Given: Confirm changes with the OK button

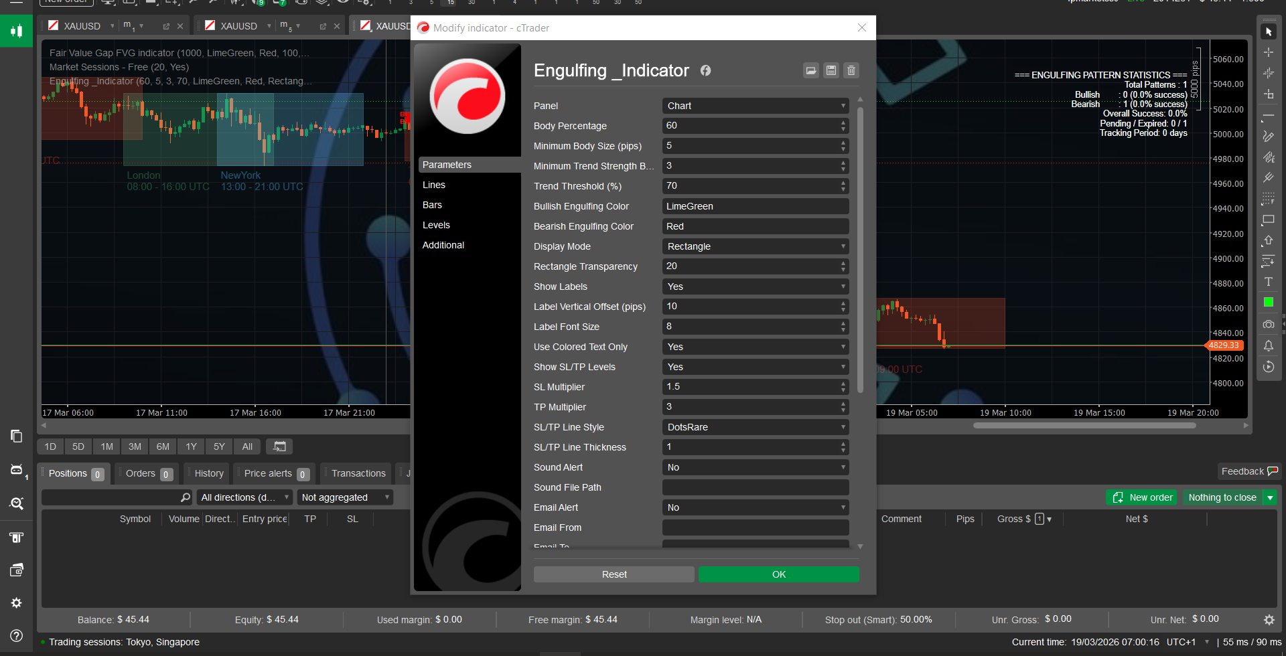Looking at the screenshot, I should (x=778, y=574).
